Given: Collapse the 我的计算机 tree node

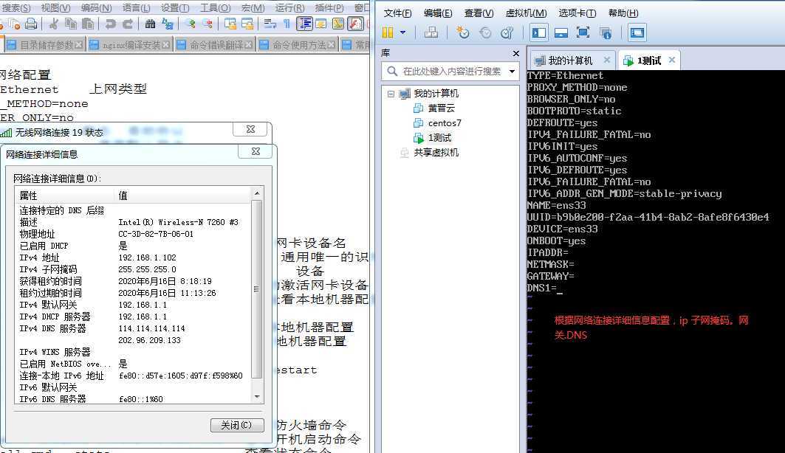Looking at the screenshot, I should (391, 94).
